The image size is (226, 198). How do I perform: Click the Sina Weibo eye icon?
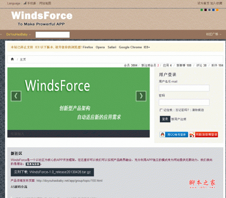click(192, 135)
